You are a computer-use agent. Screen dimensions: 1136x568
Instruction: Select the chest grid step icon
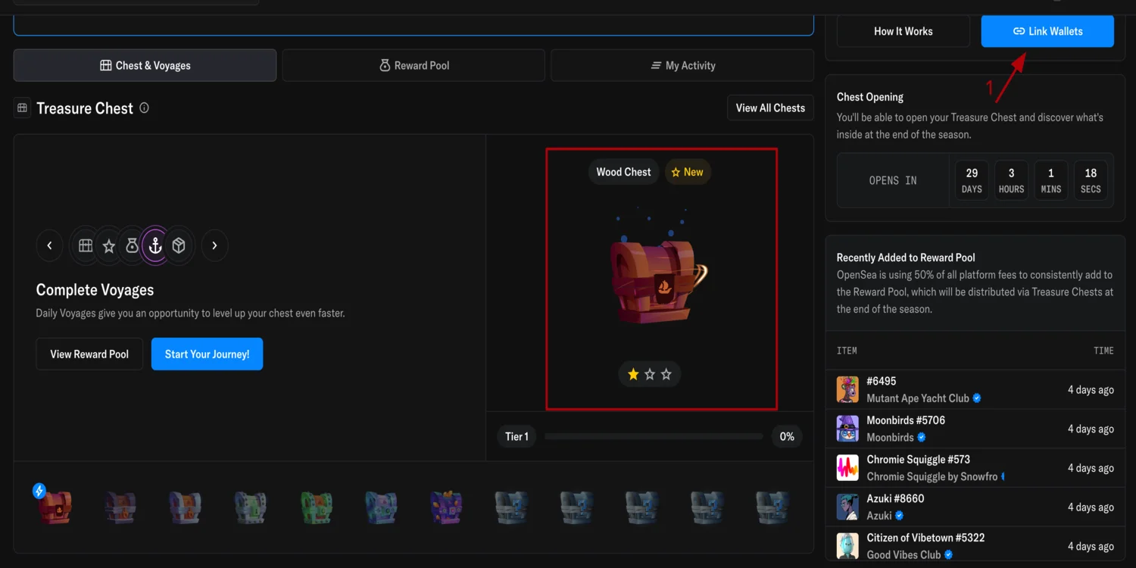coord(86,245)
